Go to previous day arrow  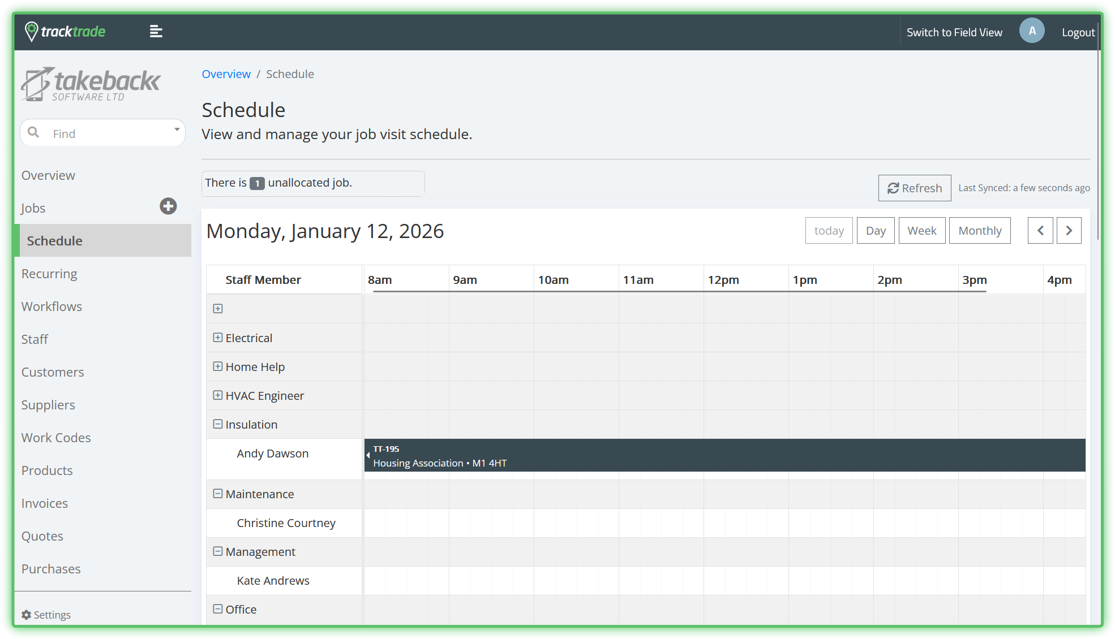pos(1040,231)
